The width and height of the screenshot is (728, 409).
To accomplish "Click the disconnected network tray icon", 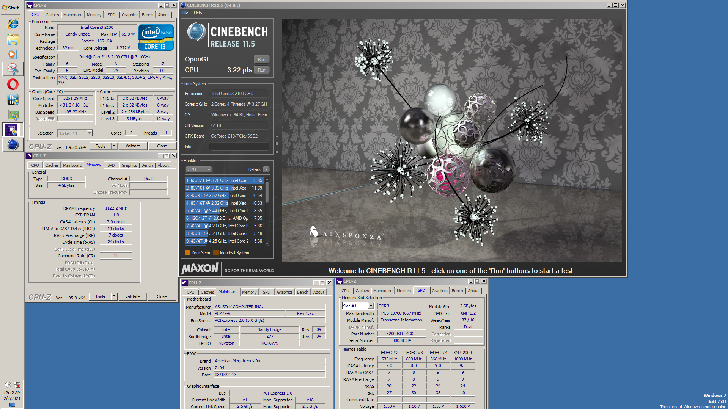I will pyautogui.click(x=17, y=385).
